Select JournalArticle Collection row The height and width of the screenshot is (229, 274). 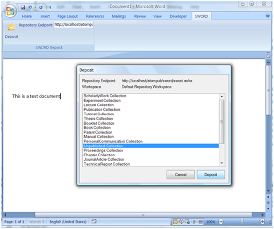click(151, 159)
